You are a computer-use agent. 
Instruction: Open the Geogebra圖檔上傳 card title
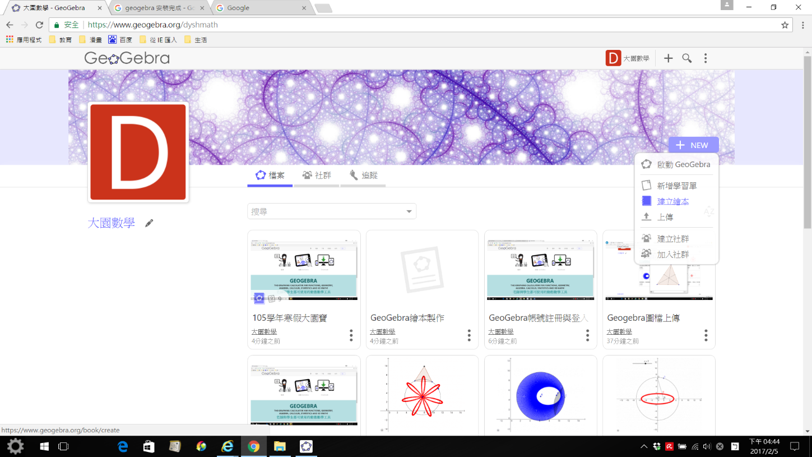(643, 318)
